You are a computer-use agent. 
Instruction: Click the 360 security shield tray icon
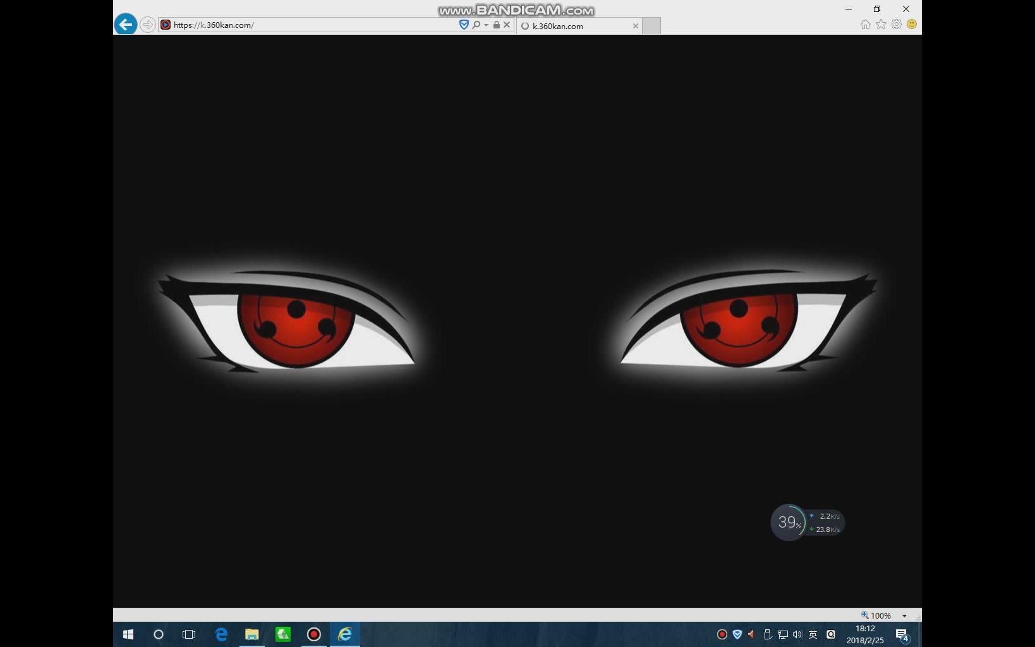tap(737, 634)
